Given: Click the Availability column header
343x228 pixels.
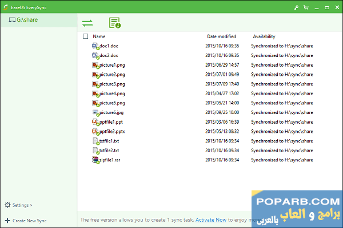Looking at the screenshot, I should [x=264, y=36].
